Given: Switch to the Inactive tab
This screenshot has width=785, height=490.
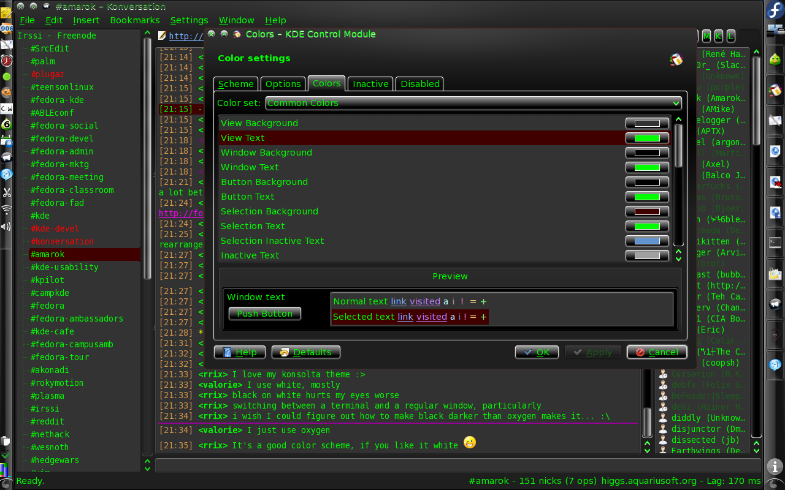Looking at the screenshot, I should pyautogui.click(x=370, y=84).
